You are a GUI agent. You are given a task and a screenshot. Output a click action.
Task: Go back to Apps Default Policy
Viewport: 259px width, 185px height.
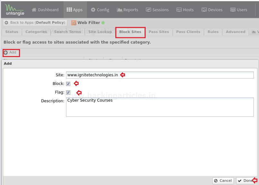[x=35, y=23]
